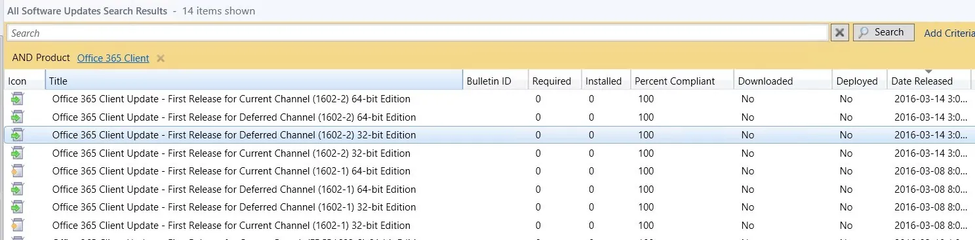Select Deferred Channel (1602-1) 64-bit Edition row
This screenshot has height=240, width=975.
pos(487,190)
